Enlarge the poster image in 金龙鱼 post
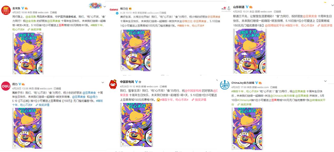Image resolution: width=334 pixels, height=152 pixels. coord(28,53)
